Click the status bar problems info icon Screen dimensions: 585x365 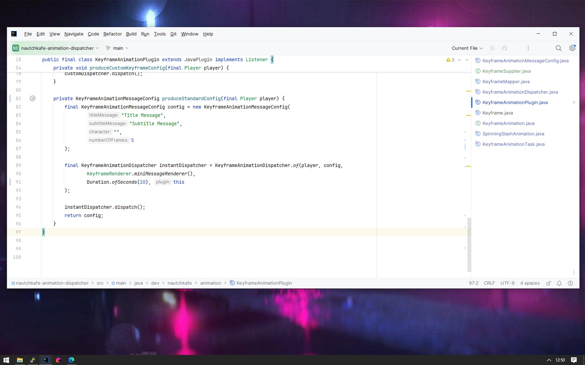[570, 283]
